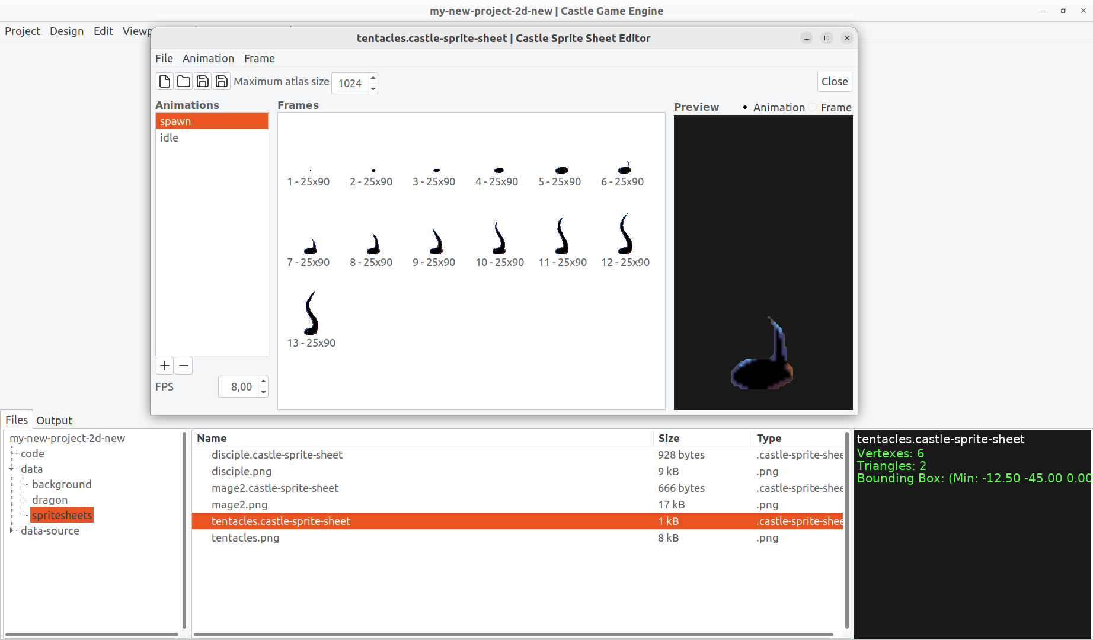Expand the data-source folder
1093x640 pixels.
(11, 530)
